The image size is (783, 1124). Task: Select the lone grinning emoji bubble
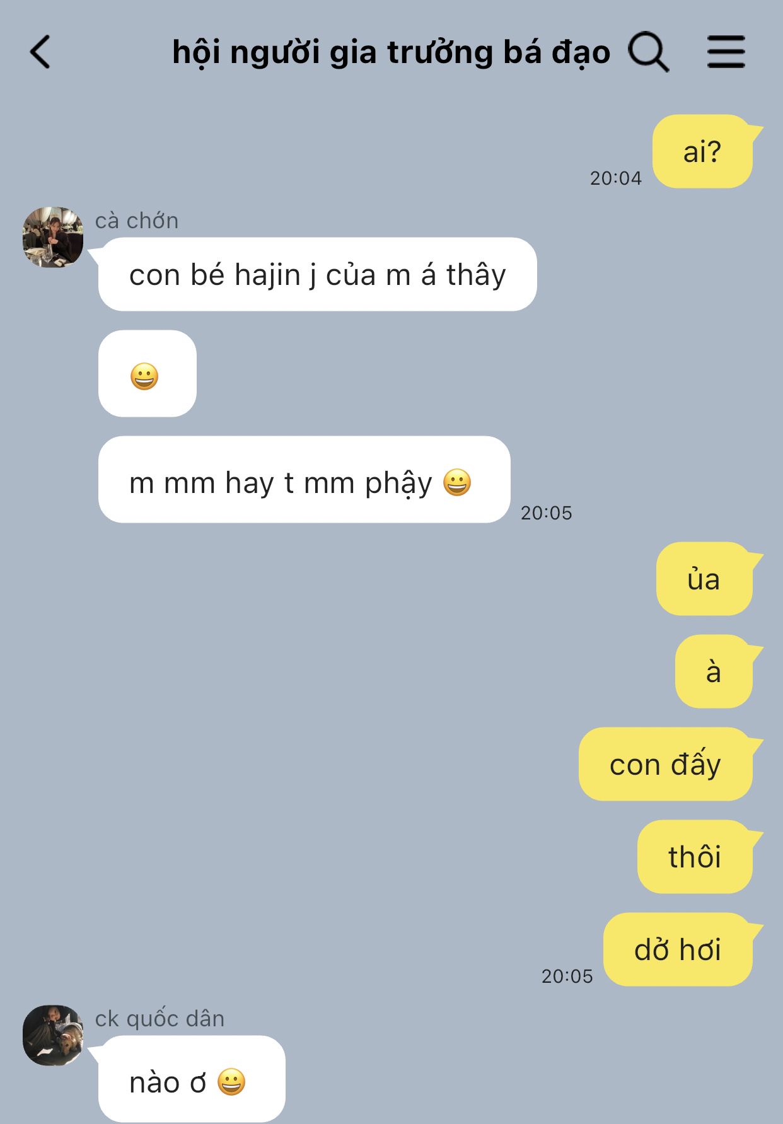click(x=147, y=373)
